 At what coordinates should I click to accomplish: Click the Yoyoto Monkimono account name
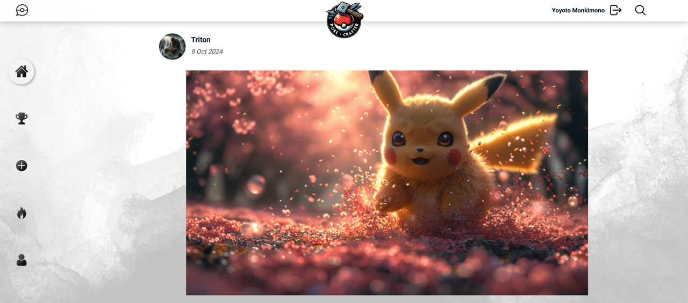click(578, 10)
